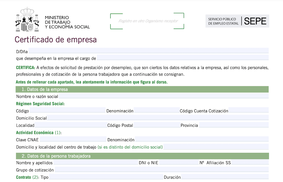Click the D/Dña name input field
Screen dimensions: 283x182
(149, 51)
